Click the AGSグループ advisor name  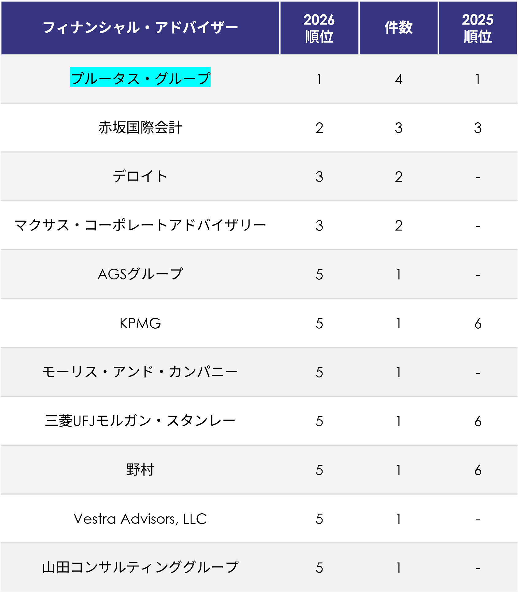140,274
